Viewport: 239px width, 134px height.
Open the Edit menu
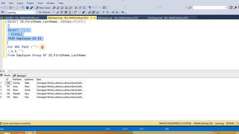(3, 3)
